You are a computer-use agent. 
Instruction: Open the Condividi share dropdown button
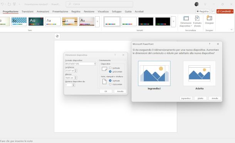click(x=225, y=12)
